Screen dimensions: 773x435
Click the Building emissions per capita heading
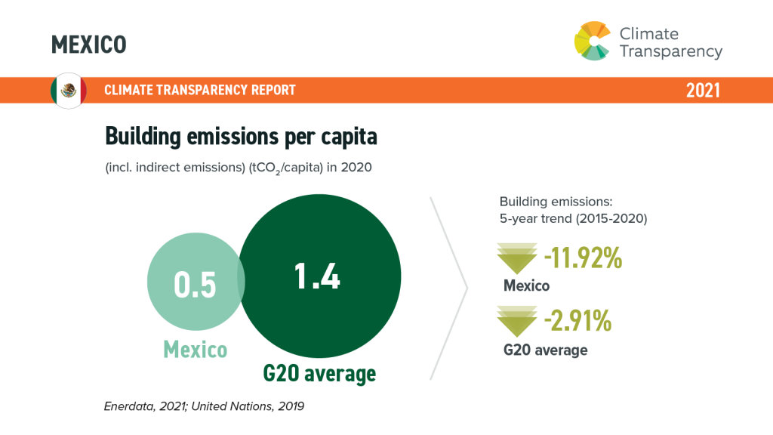tap(241, 136)
